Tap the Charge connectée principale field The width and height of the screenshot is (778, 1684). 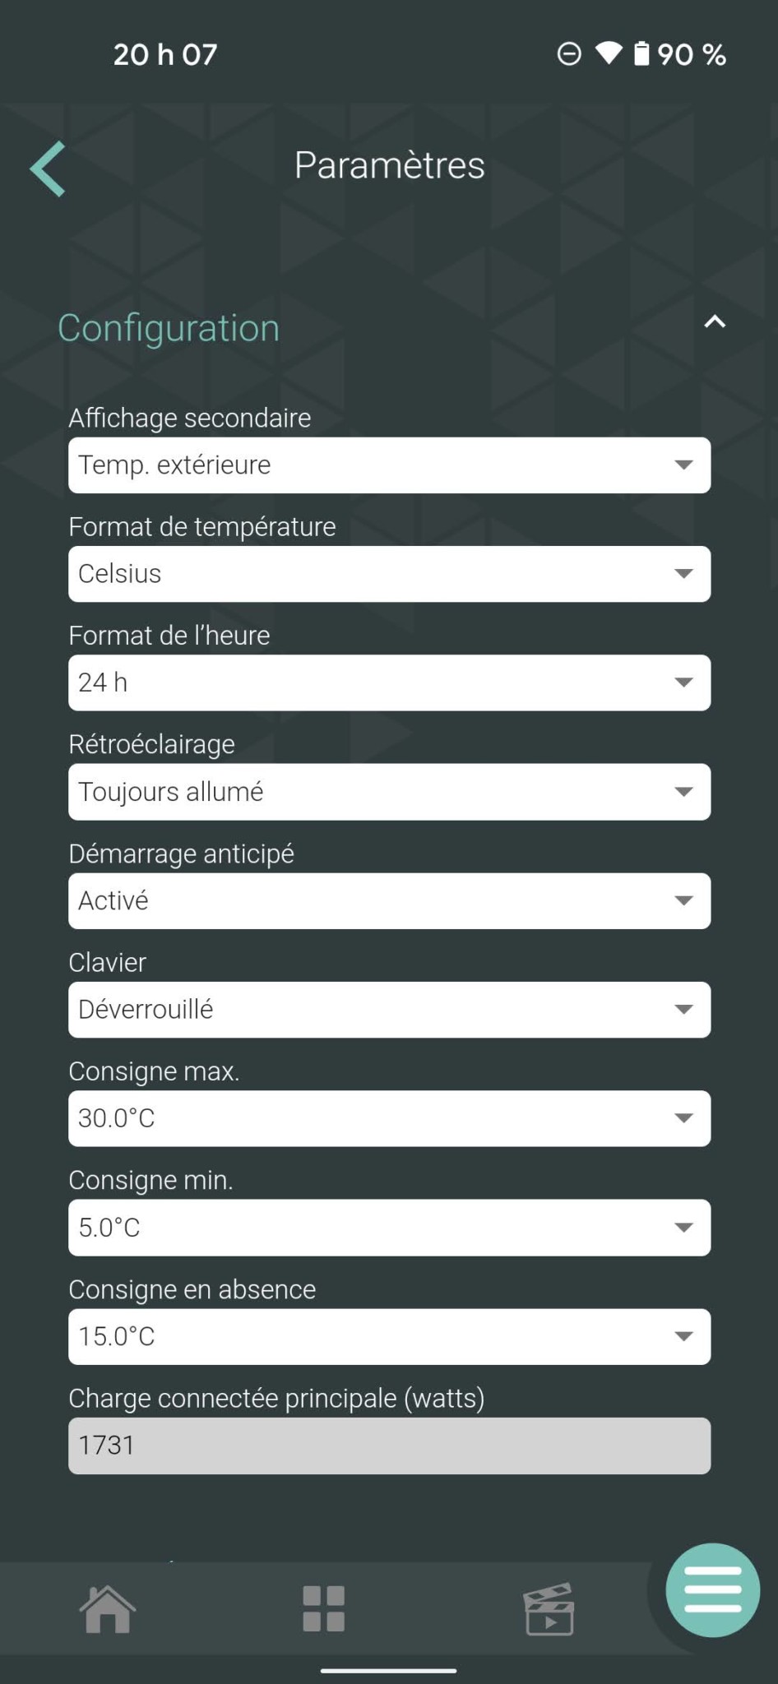389,1446
